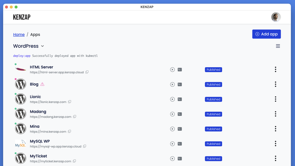
Task: Open the terminal icon for MySQL WP
Action: pyautogui.click(x=180, y=144)
